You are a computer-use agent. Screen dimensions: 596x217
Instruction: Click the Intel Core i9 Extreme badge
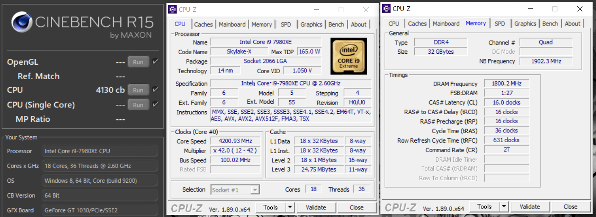[x=349, y=56]
